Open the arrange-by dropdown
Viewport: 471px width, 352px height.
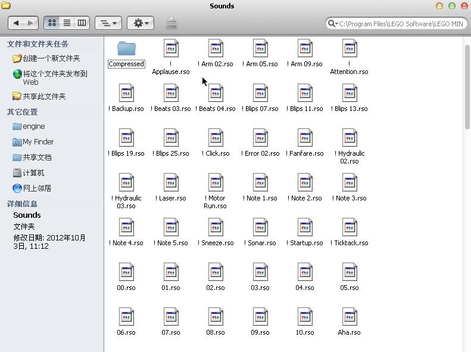coord(108,23)
